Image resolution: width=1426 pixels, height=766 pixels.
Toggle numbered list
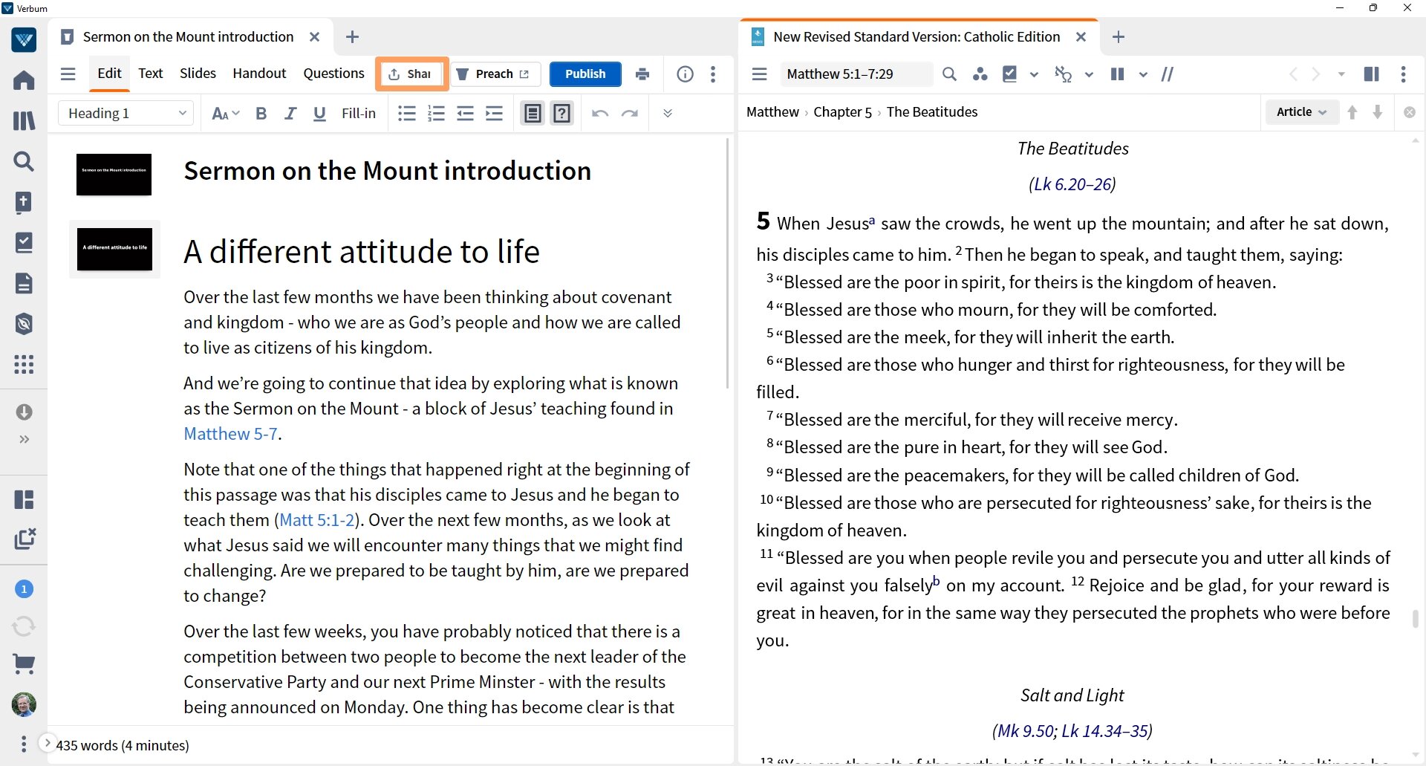tap(436, 113)
